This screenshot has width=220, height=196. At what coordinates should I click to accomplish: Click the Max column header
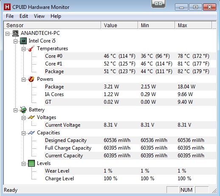[x=193, y=25]
